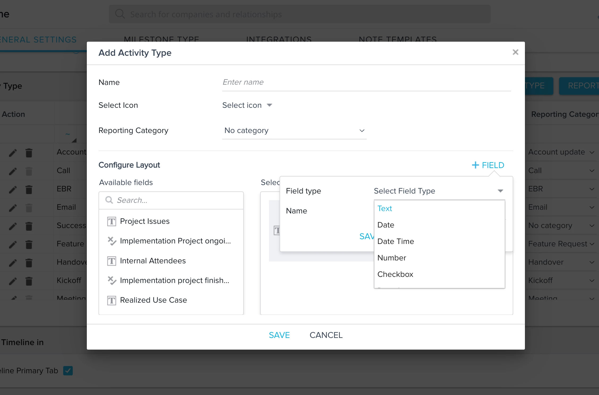The width and height of the screenshot is (599, 395).
Task: Toggle the Timeline Primary Tab checkbox
Action: point(68,371)
